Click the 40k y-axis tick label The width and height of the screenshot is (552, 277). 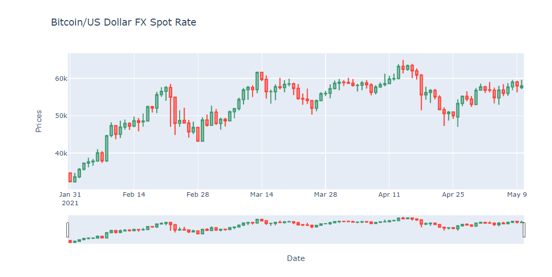click(61, 154)
